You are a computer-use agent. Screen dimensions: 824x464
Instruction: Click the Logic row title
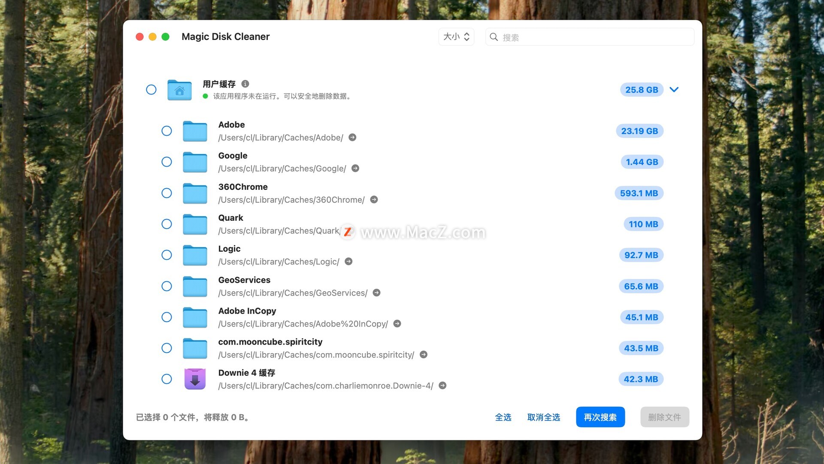pos(229,249)
